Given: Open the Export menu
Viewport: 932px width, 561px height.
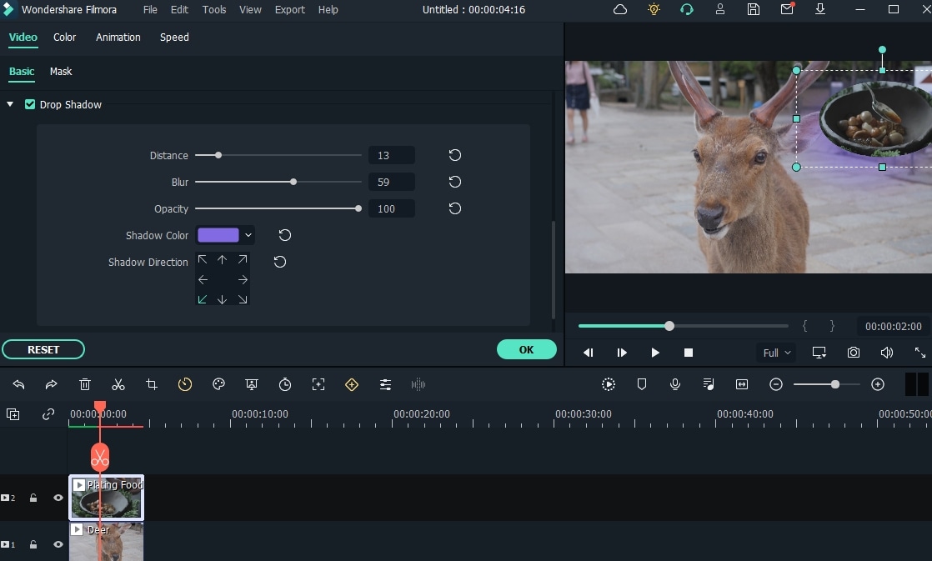Looking at the screenshot, I should coord(289,10).
